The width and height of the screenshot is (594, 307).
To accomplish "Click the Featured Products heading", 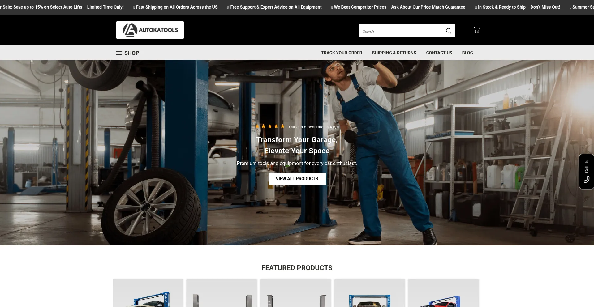I will point(297,268).
